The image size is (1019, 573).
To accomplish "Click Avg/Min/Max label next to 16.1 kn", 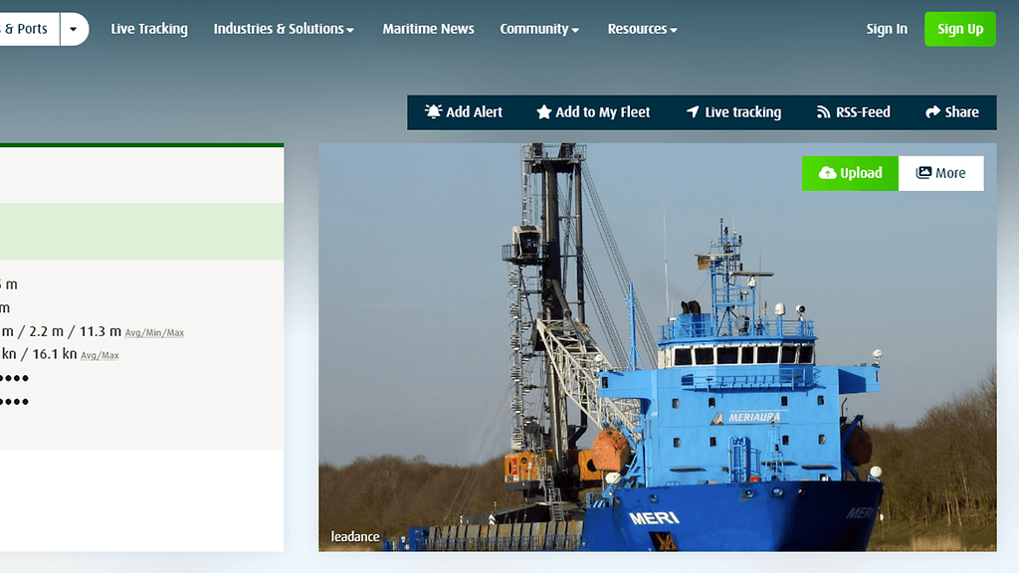I will [x=100, y=355].
